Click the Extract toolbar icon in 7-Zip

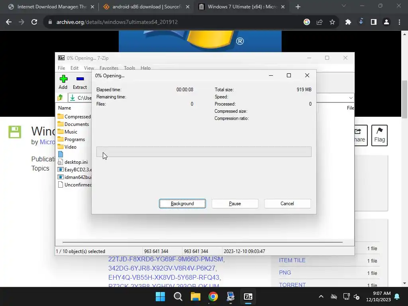[80, 82]
